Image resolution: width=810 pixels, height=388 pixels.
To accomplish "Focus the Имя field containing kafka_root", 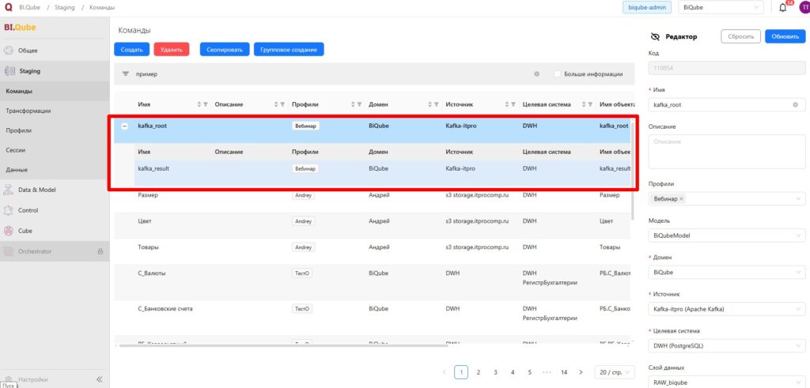I will pyautogui.click(x=727, y=105).
